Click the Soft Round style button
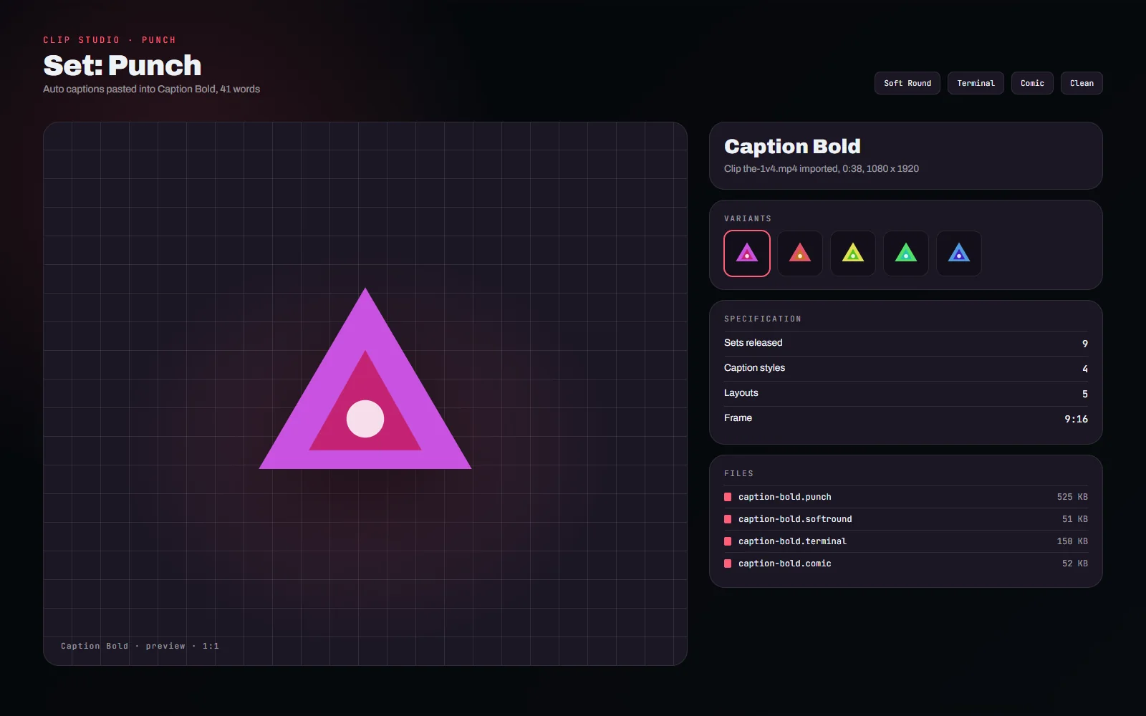The width and height of the screenshot is (1146, 716). [x=907, y=83]
